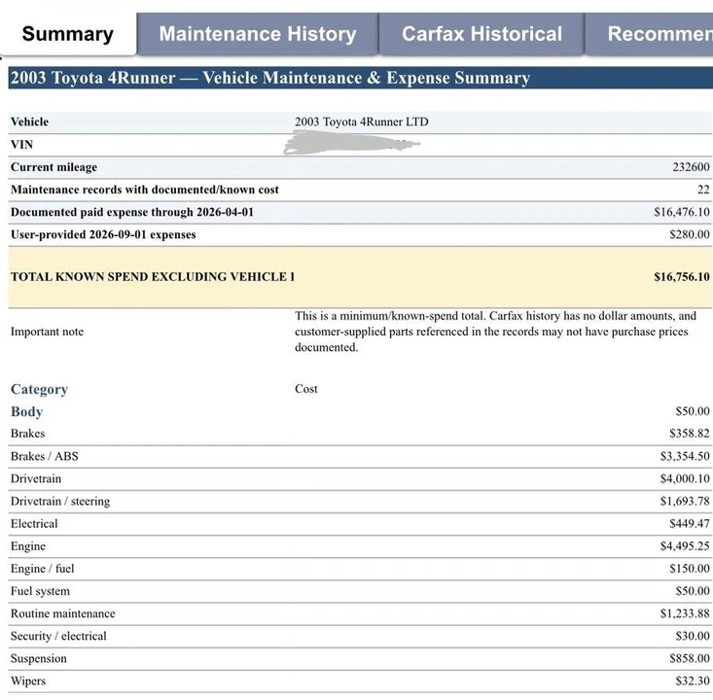
Task: Click the 'Fuel system' category label
Action: (41, 591)
